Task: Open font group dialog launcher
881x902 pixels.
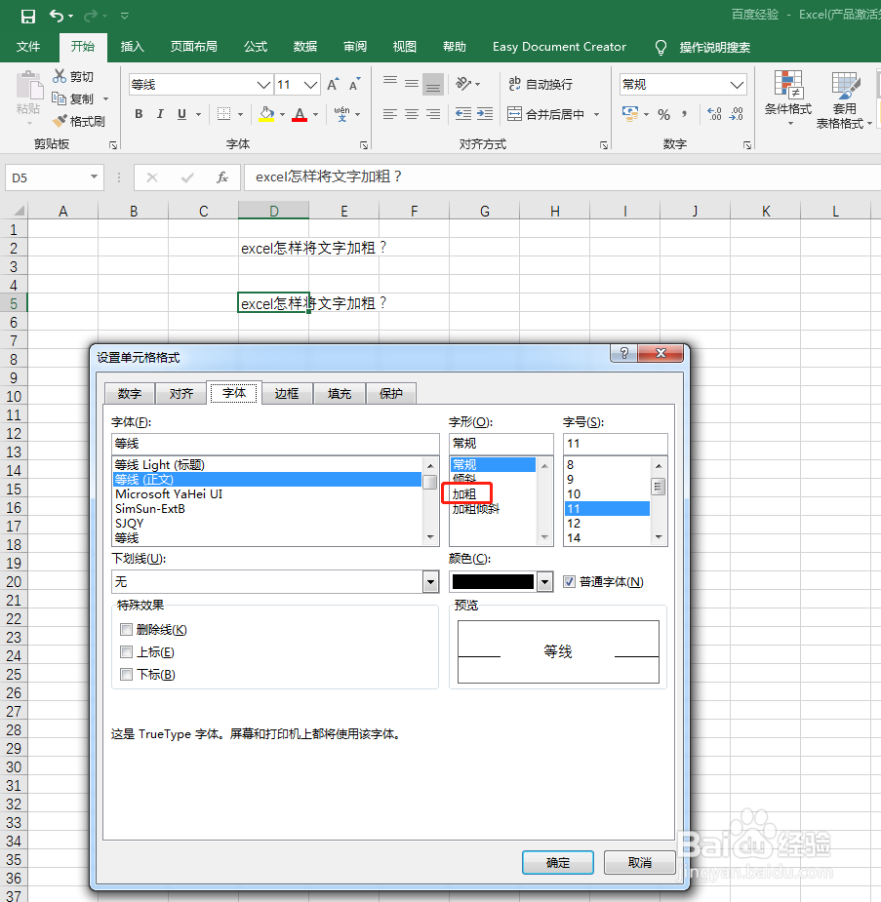Action: click(364, 145)
